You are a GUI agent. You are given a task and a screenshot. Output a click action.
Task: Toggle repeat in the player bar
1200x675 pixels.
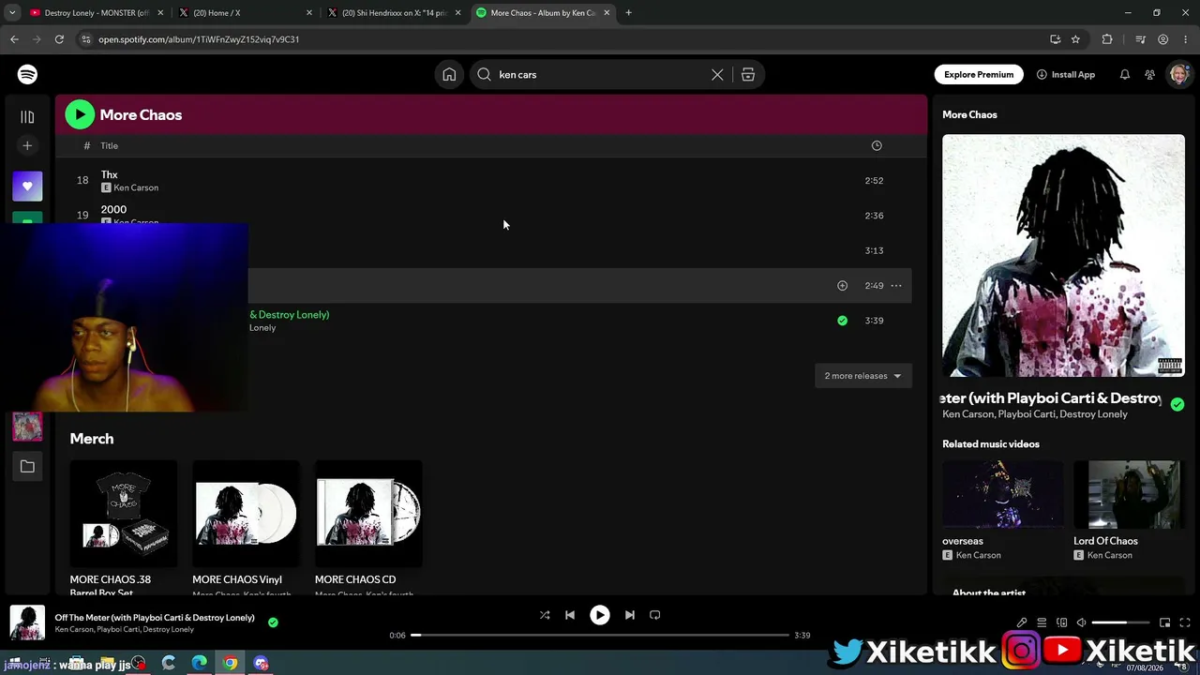[655, 615]
